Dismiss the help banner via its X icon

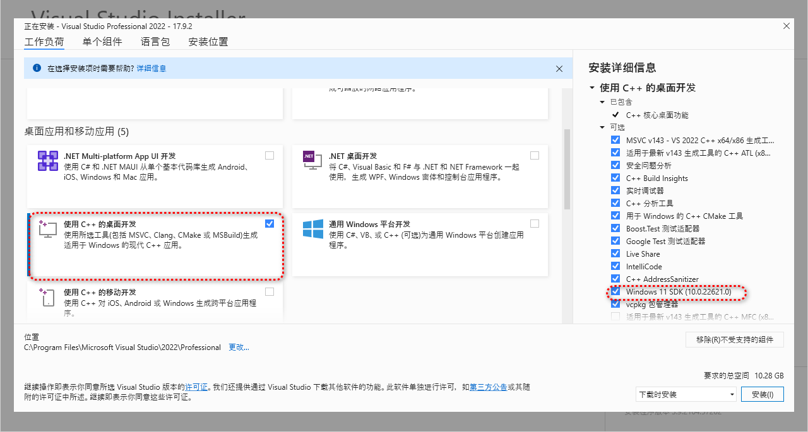coord(559,69)
